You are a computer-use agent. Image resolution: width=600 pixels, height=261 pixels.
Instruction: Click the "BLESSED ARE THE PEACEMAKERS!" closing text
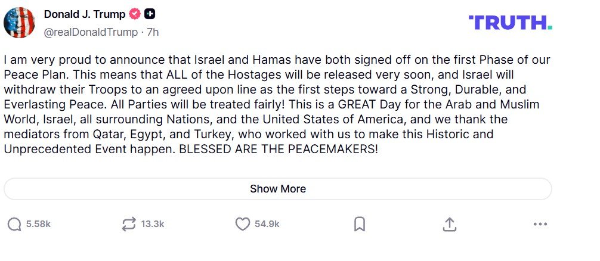[279, 150]
